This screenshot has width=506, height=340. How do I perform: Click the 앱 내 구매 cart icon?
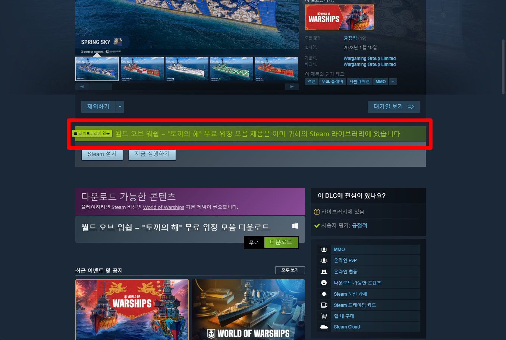click(x=324, y=316)
